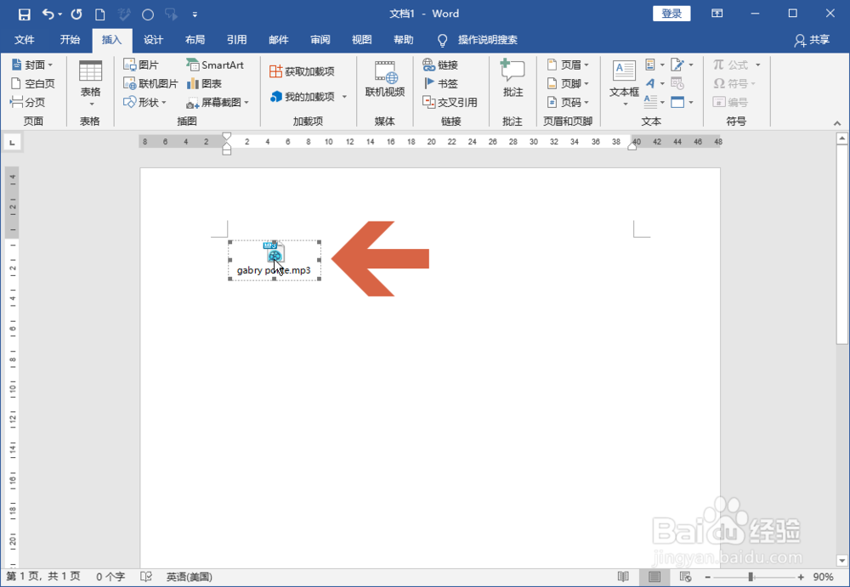Image resolution: width=850 pixels, height=587 pixels.
Task: Click the proofing check icon in status bar
Action: (x=146, y=577)
